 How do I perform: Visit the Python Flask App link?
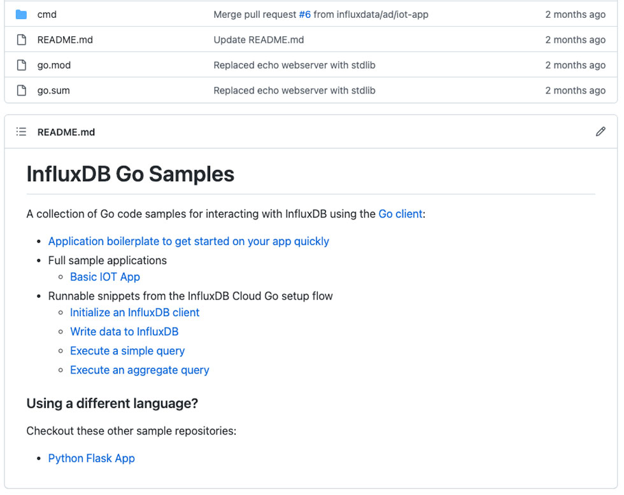(x=92, y=458)
